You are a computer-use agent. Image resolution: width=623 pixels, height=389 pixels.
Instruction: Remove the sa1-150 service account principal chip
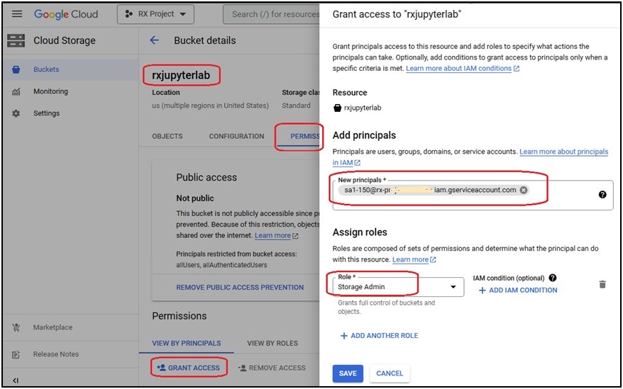(x=524, y=190)
